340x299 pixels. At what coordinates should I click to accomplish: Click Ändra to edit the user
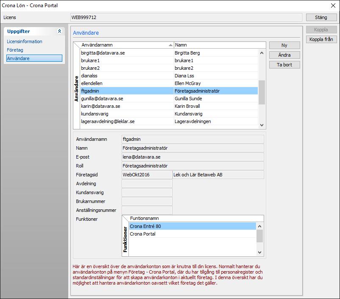point(284,55)
